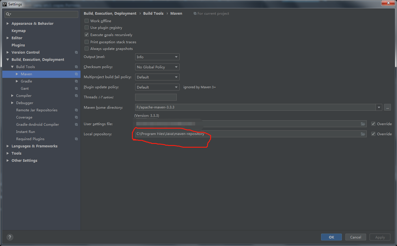
Task: Open Maven home directory dropdown arrow
Action: coord(379,107)
